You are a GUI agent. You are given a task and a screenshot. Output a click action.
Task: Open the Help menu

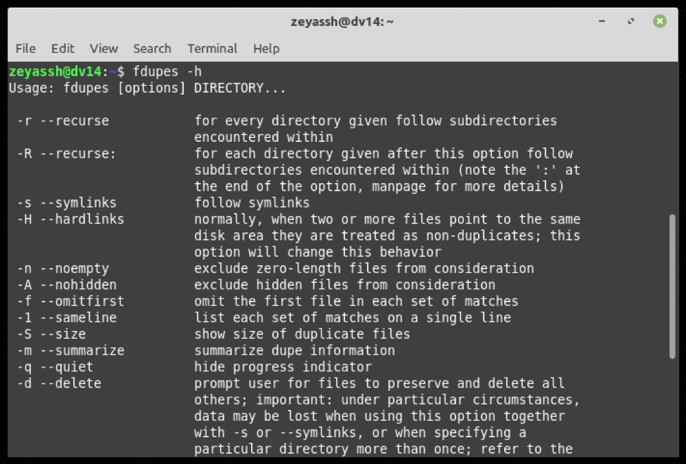click(266, 49)
